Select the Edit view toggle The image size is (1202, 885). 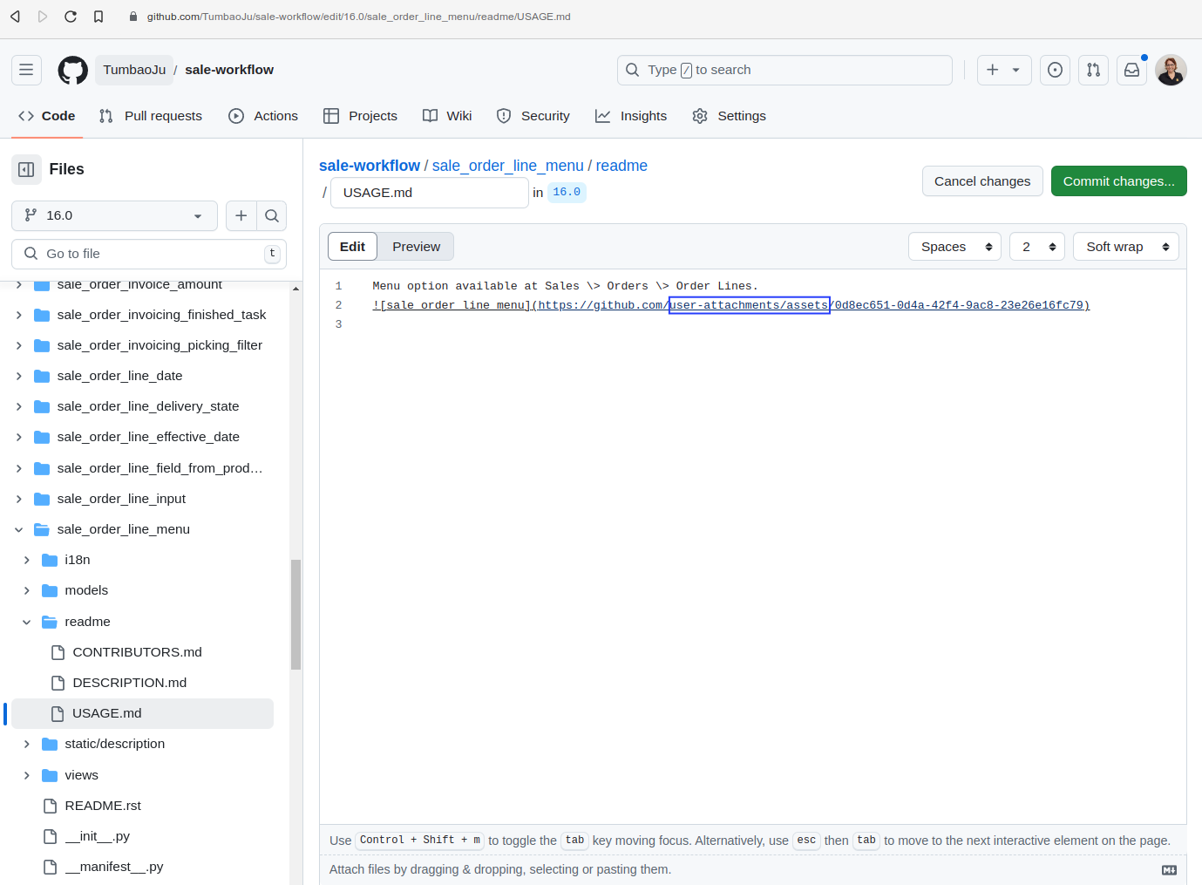(352, 247)
